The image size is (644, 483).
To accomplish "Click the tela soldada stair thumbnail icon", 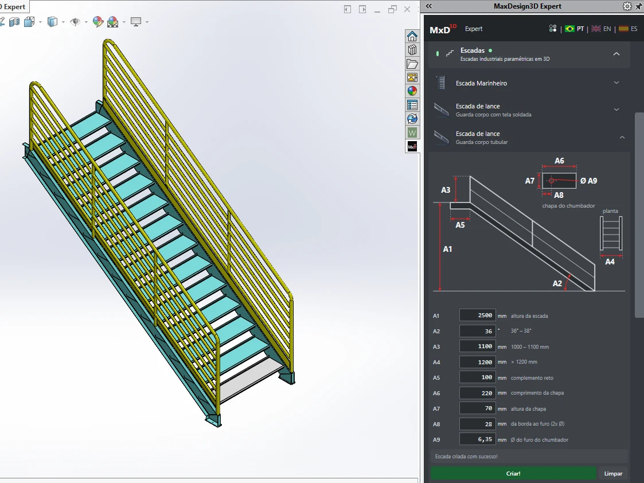I will coord(441,110).
